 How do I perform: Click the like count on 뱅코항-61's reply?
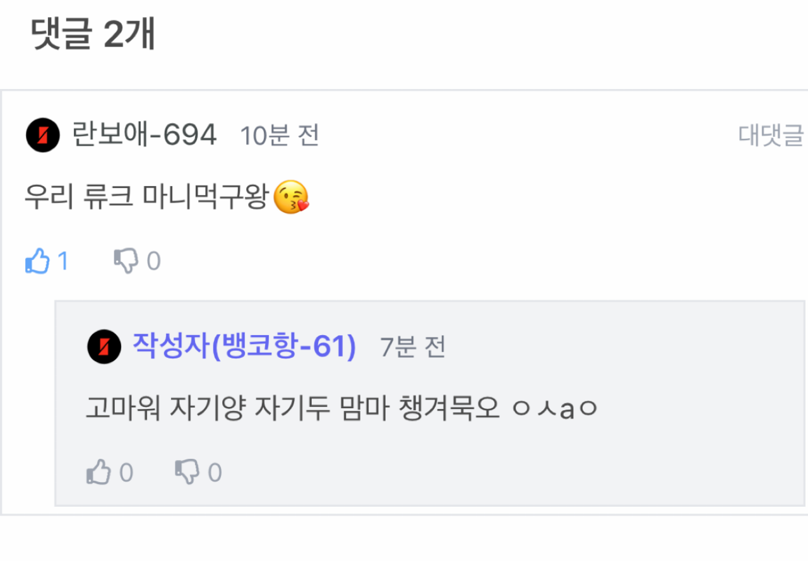(126, 473)
